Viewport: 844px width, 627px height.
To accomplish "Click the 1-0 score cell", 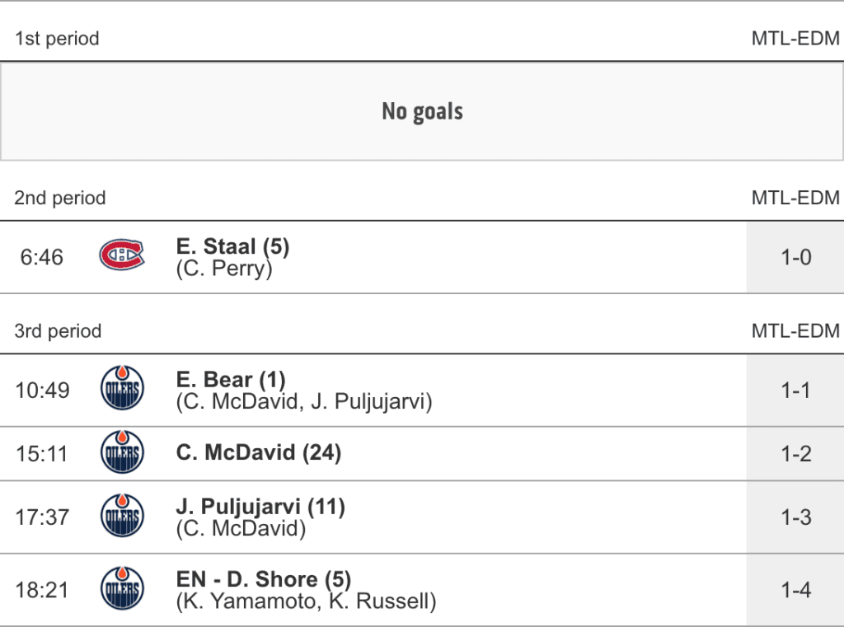I will [x=795, y=257].
